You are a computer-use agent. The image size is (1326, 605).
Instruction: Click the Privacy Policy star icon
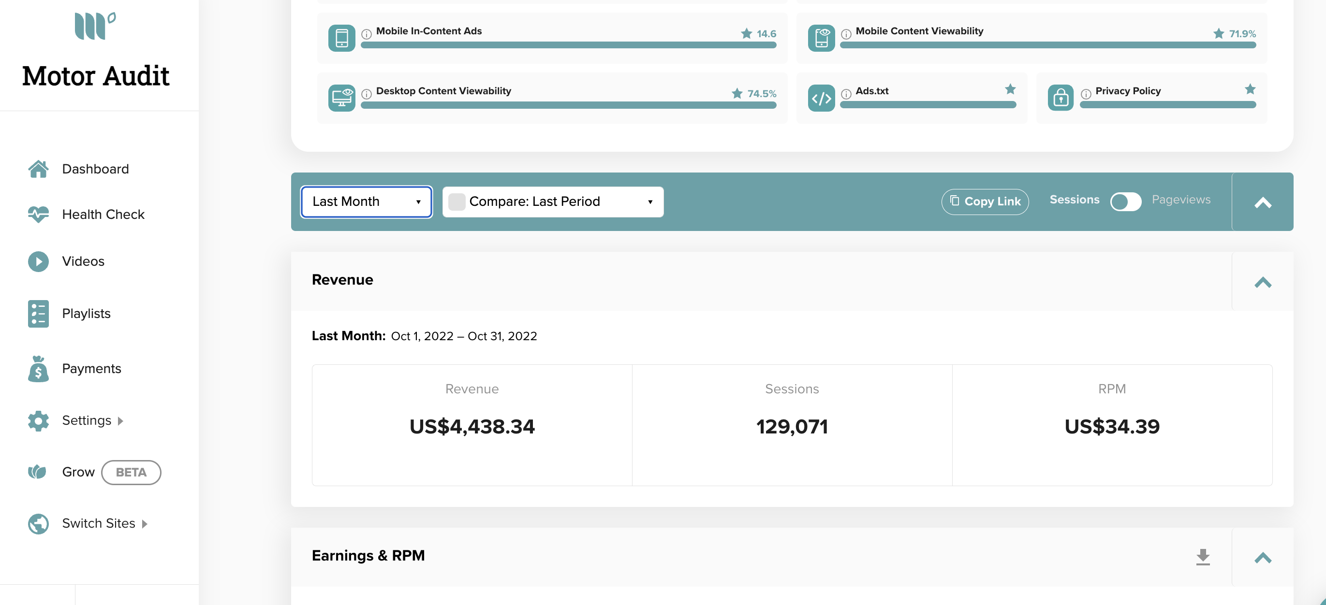coord(1251,89)
